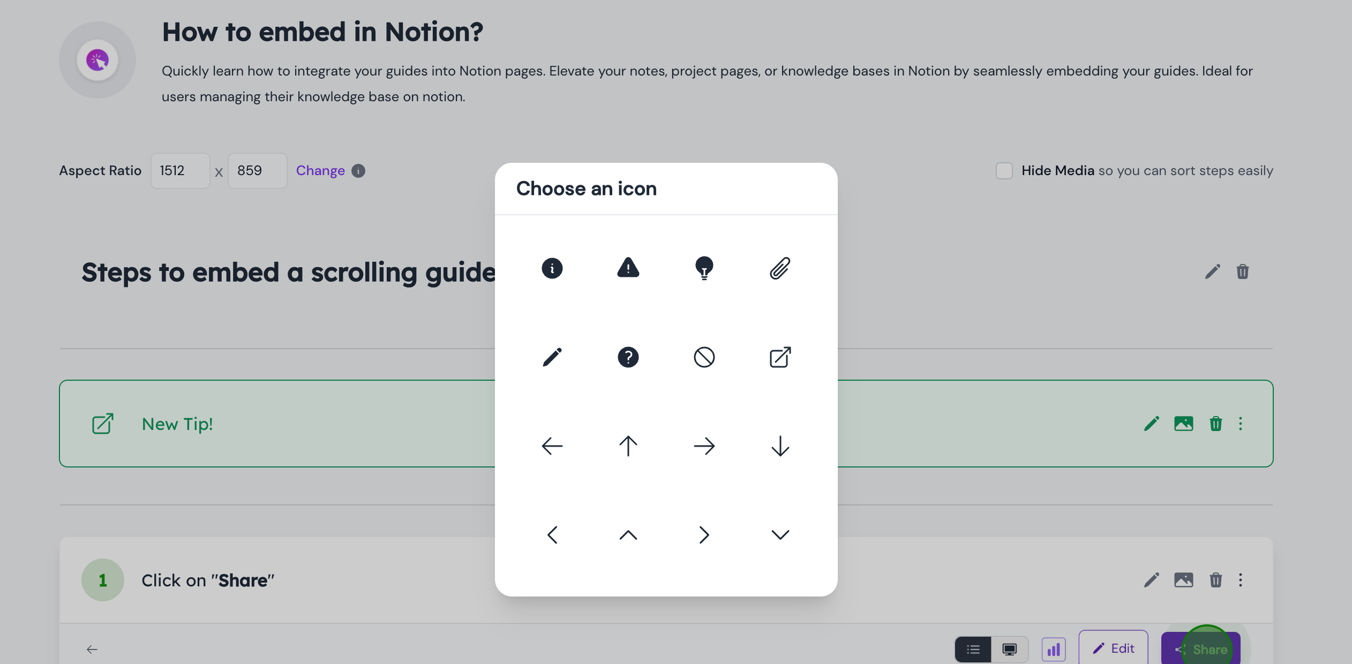Screen dimensions: 1352x664
Task: Choose the info circle icon
Action: coord(552,268)
